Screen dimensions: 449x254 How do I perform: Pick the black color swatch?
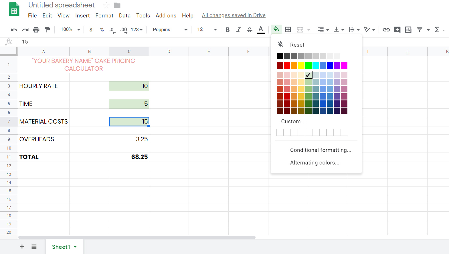280,56
